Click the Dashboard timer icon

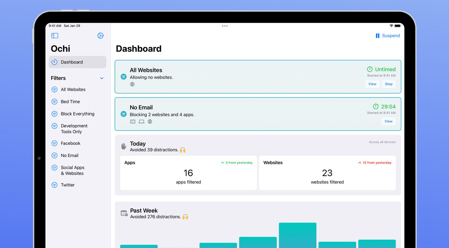[x=54, y=62]
